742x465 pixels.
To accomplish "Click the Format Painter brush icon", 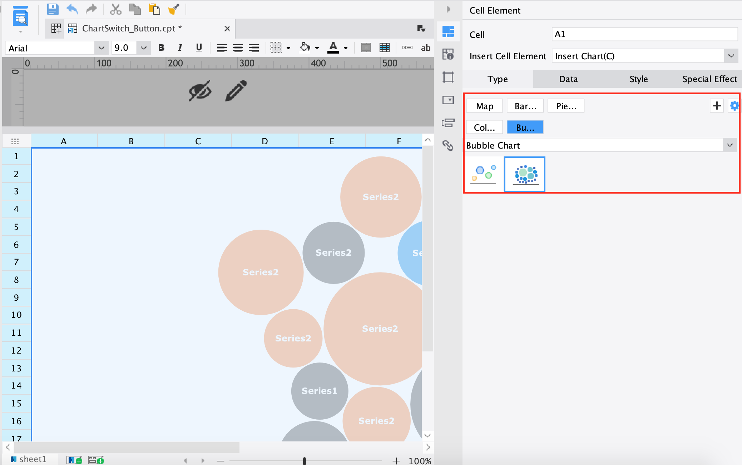I will point(173,9).
